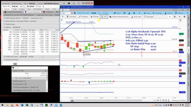Click the pan hand icon below chart

(x=169, y=100)
